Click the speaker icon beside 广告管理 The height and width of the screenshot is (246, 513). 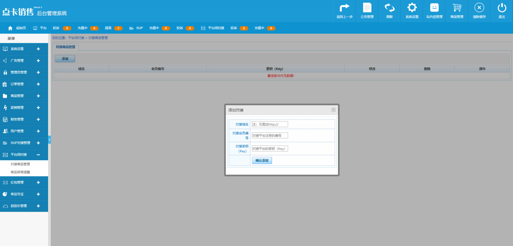coord(5,60)
